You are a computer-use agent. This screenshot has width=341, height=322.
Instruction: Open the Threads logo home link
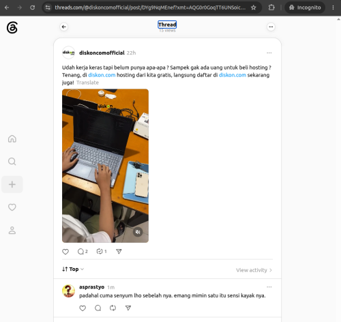point(12,27)
